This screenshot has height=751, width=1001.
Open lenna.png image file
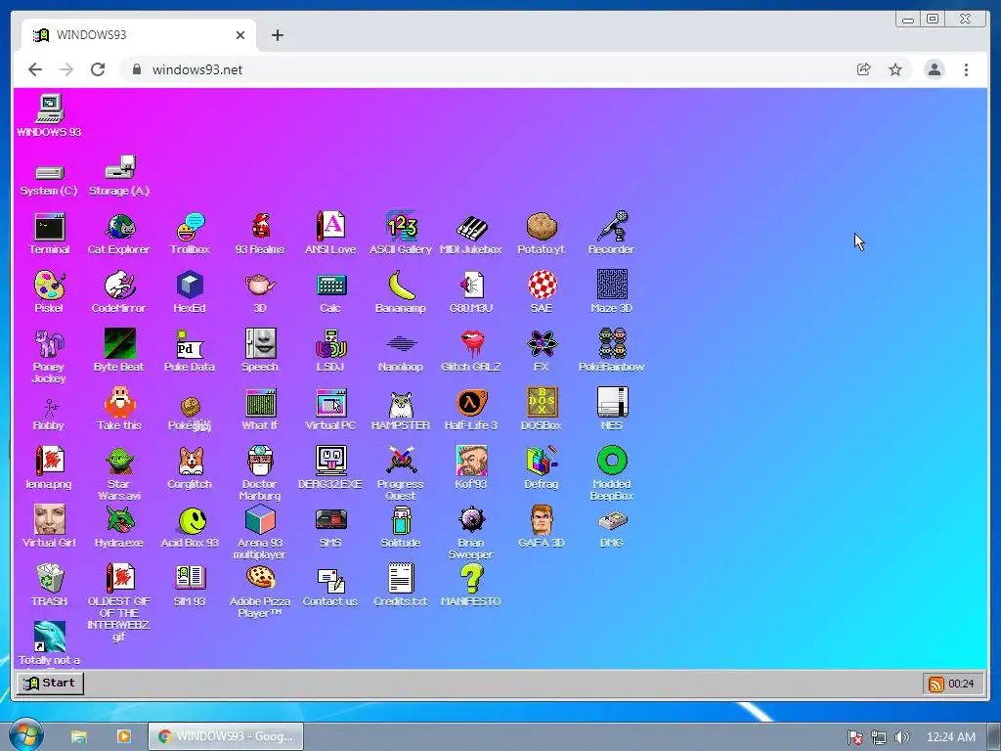pyautogui.click(x=49, y=462)
